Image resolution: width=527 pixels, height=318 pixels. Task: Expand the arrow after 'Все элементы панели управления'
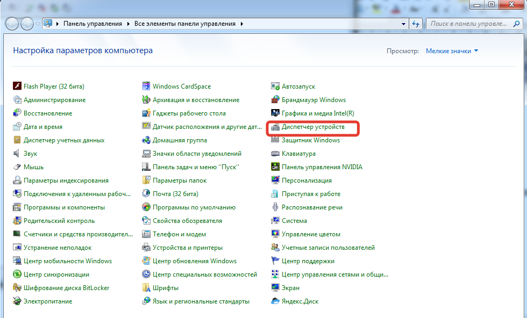[x=242, y=24]
